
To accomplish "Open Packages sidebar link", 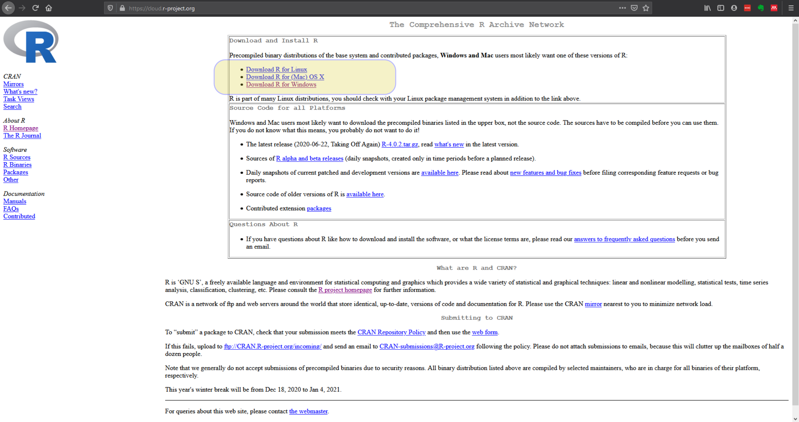I will 16,172.
